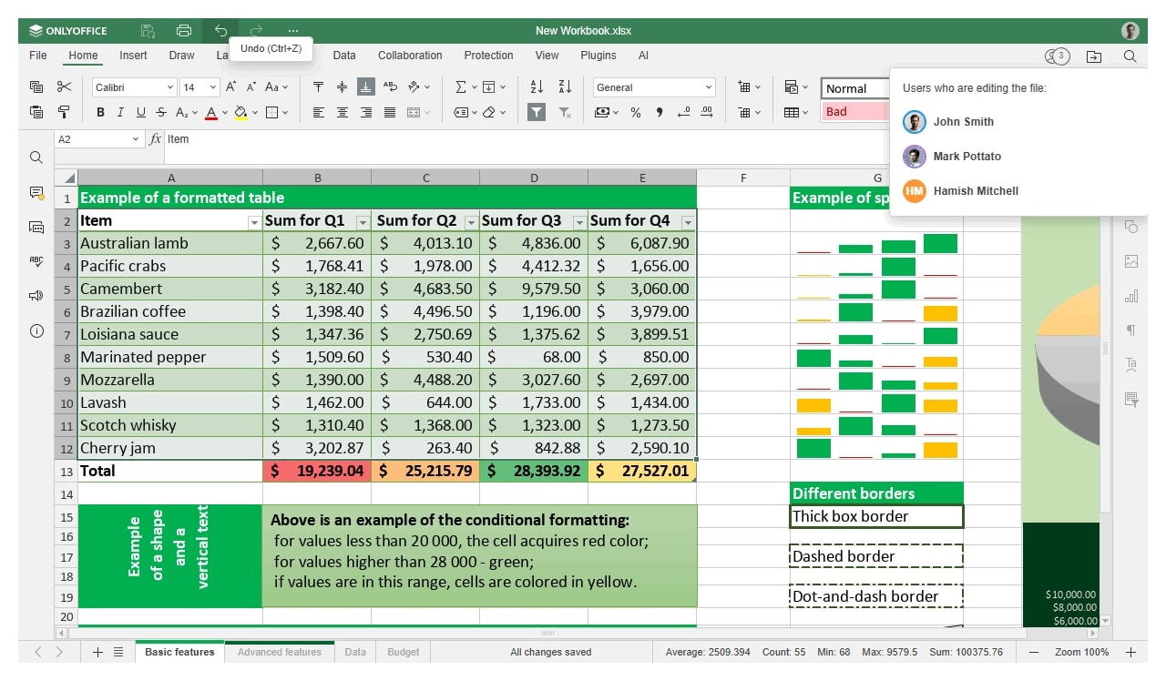Click the Open file location folder icon
1166x681 pixels.
[x=1094, y=56]
